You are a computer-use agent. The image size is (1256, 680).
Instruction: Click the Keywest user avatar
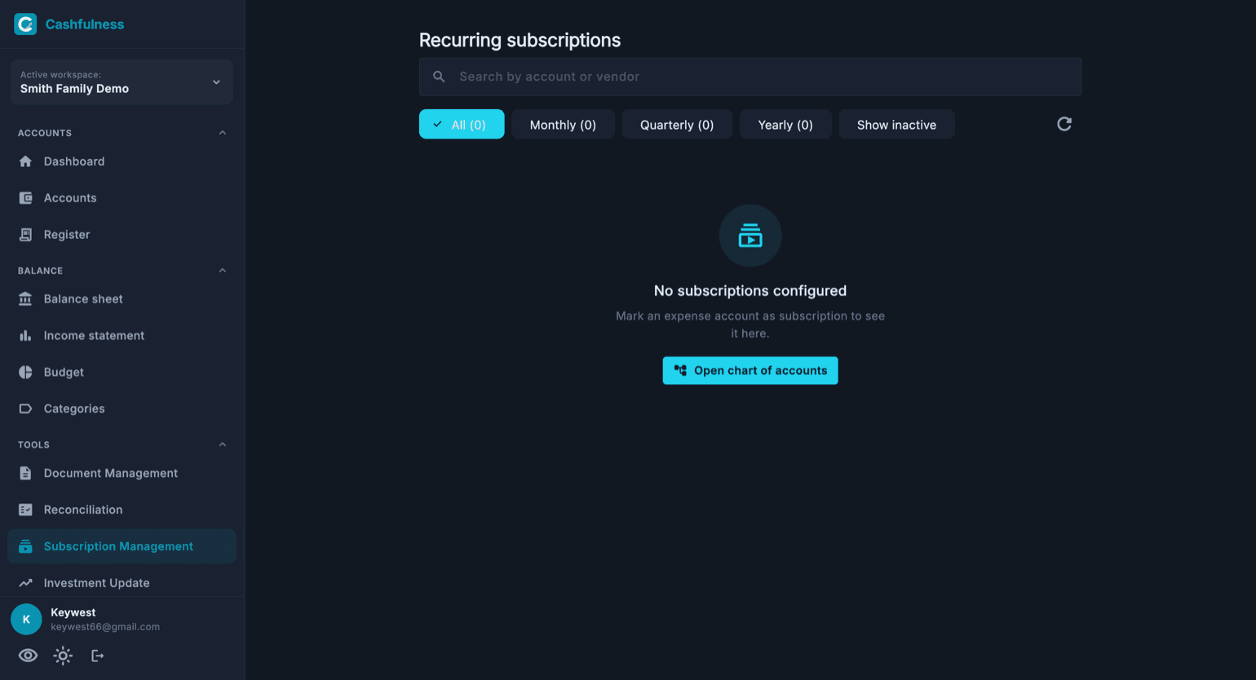[x=26, y=620]
